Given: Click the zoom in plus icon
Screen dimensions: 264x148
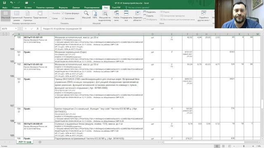Looking at the screenshot, I should tap(253, 146).
